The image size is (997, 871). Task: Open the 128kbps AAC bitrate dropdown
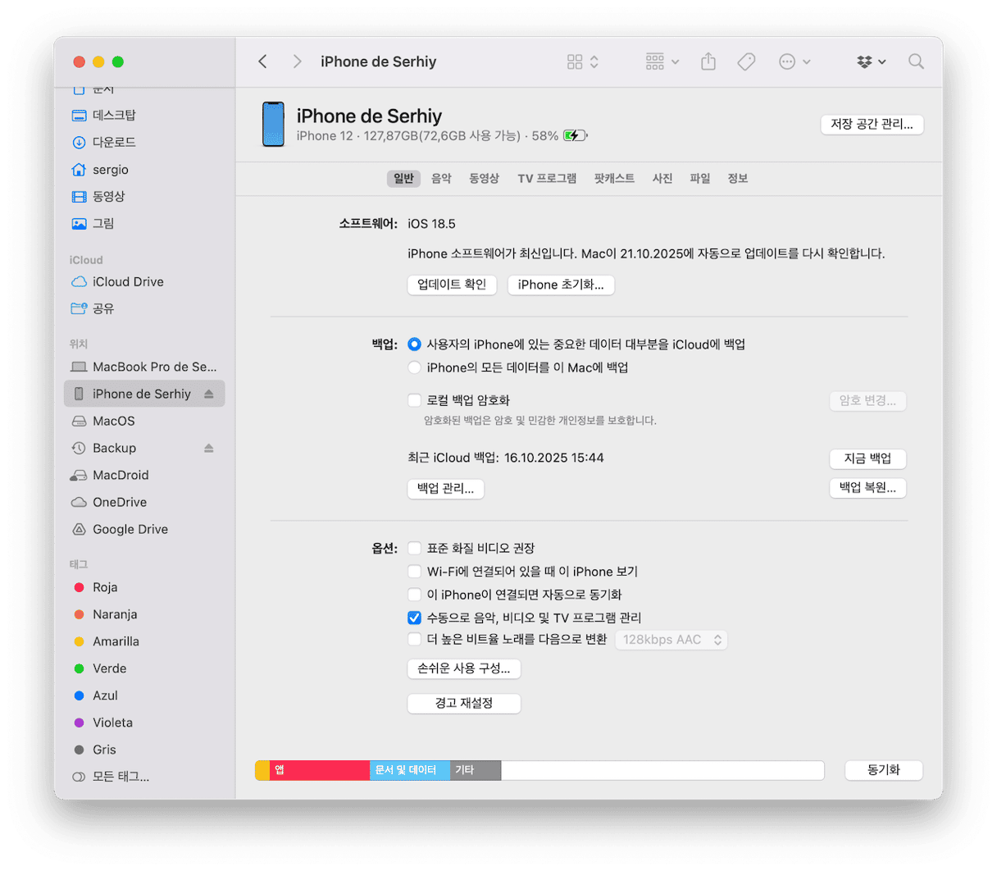click(x=671, y=640)
